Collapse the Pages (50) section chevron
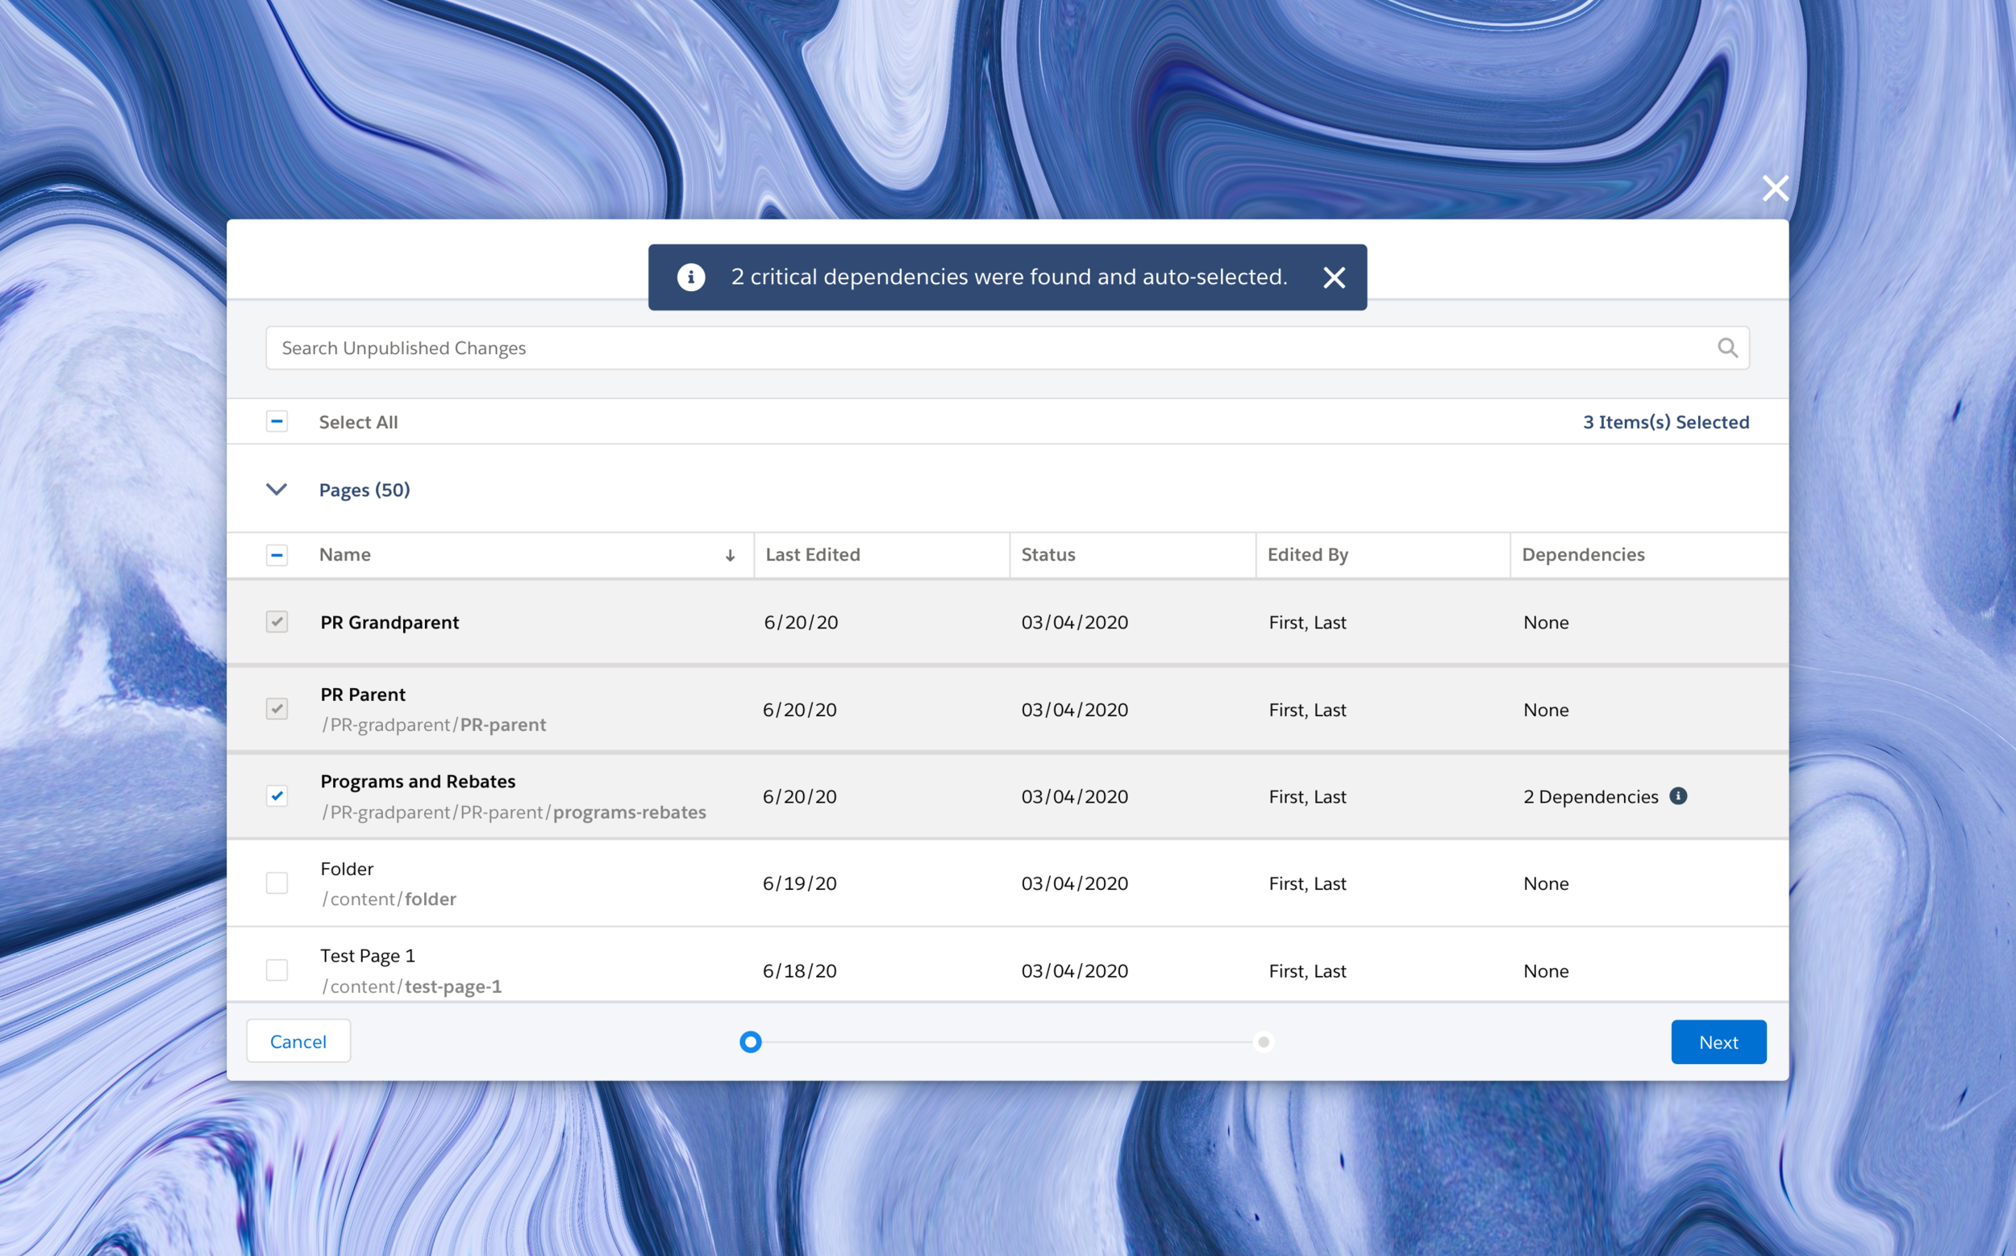The width and height of the screenshot is (2016, 1256). point(277,490)
